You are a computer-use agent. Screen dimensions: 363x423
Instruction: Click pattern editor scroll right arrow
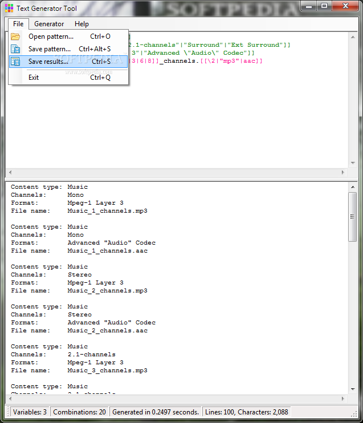(x=343, y=172)
